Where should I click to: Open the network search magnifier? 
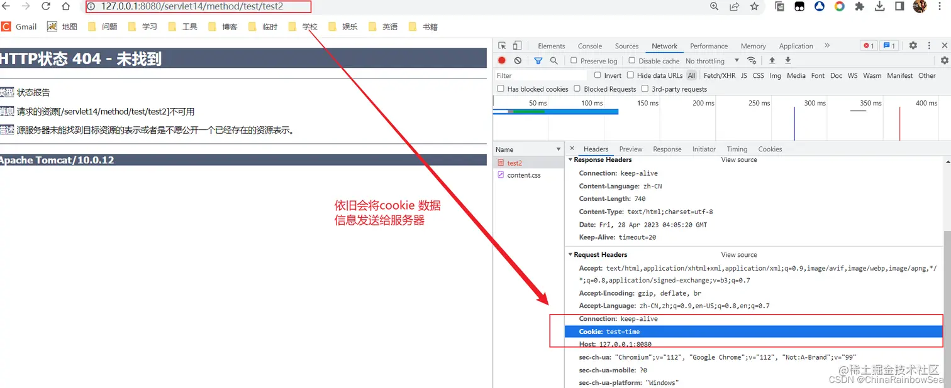click(x=554, y=60)
